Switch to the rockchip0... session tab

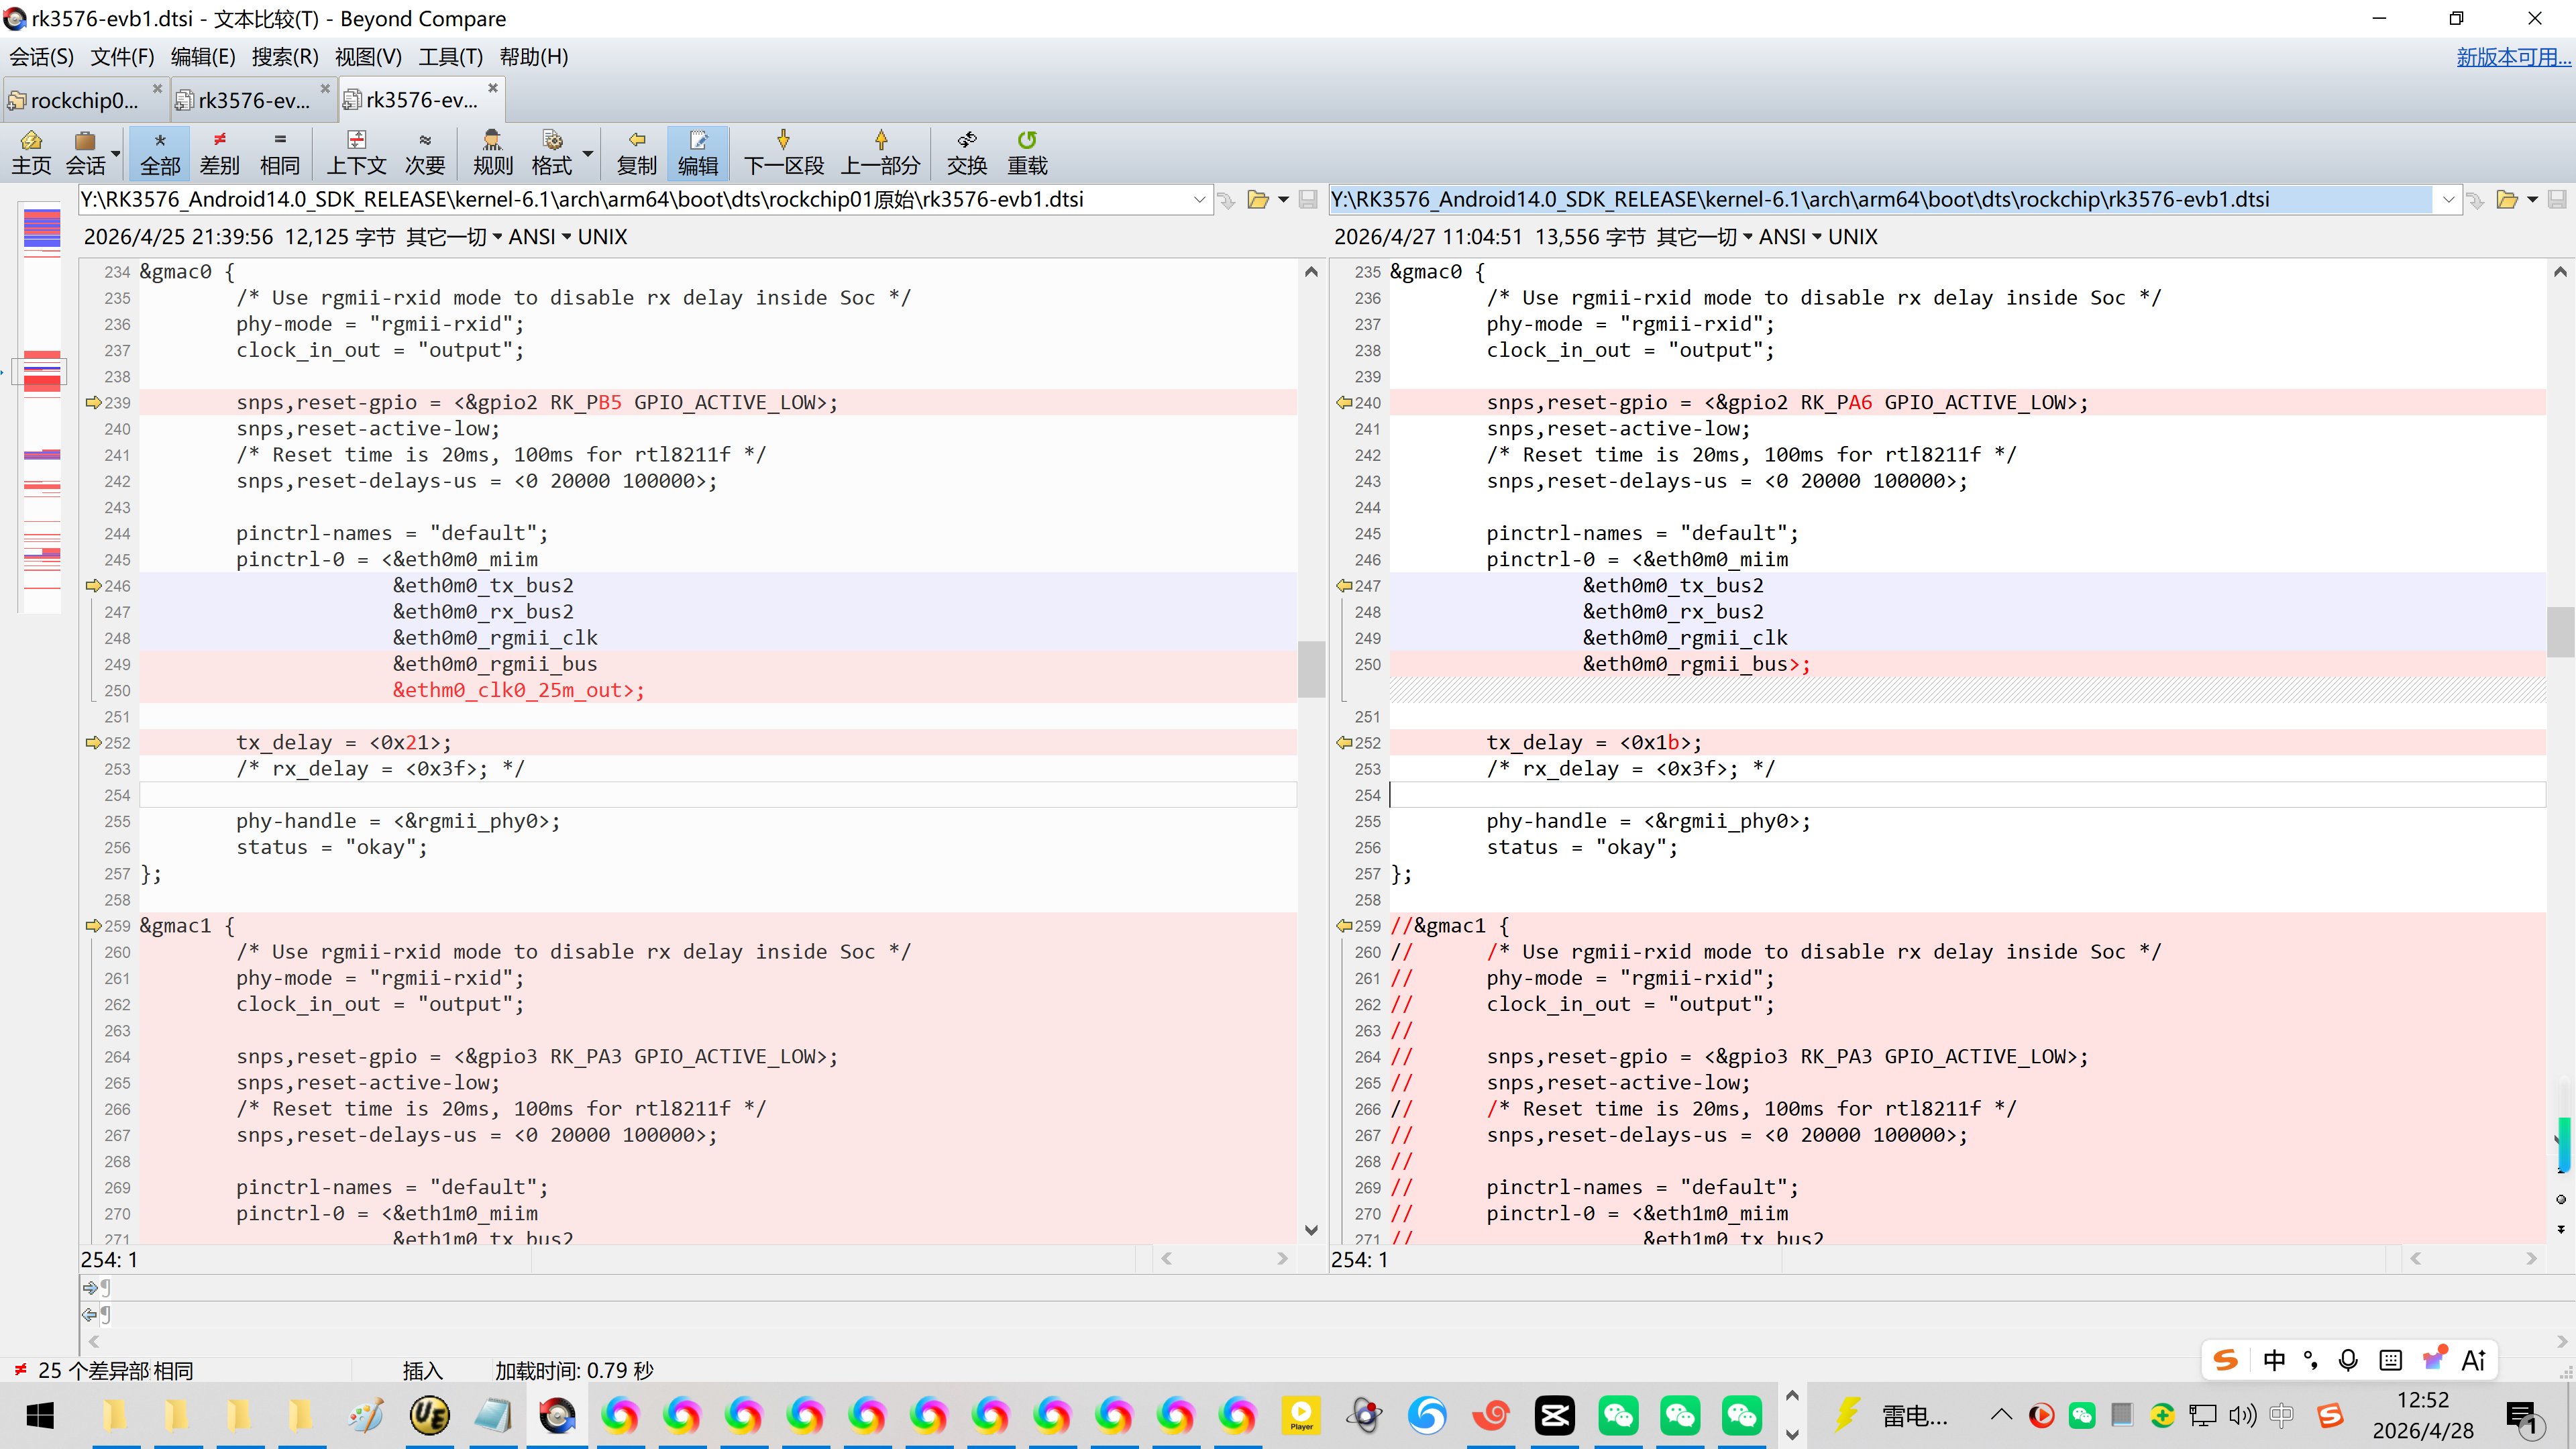coord(84,100)
